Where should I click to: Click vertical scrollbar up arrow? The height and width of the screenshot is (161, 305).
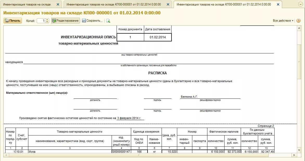[299, 28]
